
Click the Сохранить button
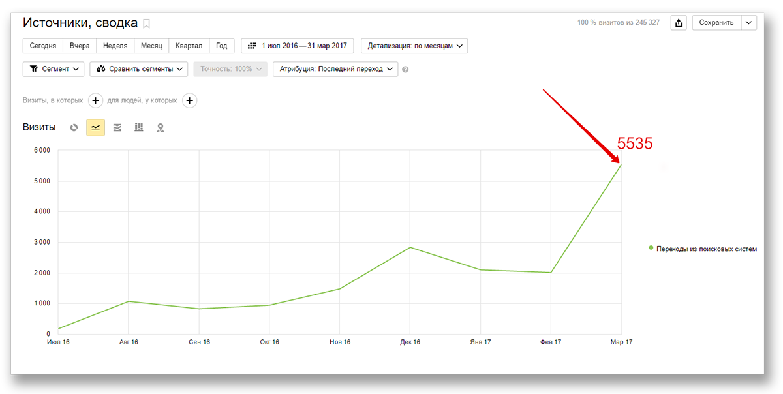pyautogui.click(x=716, y=23)
